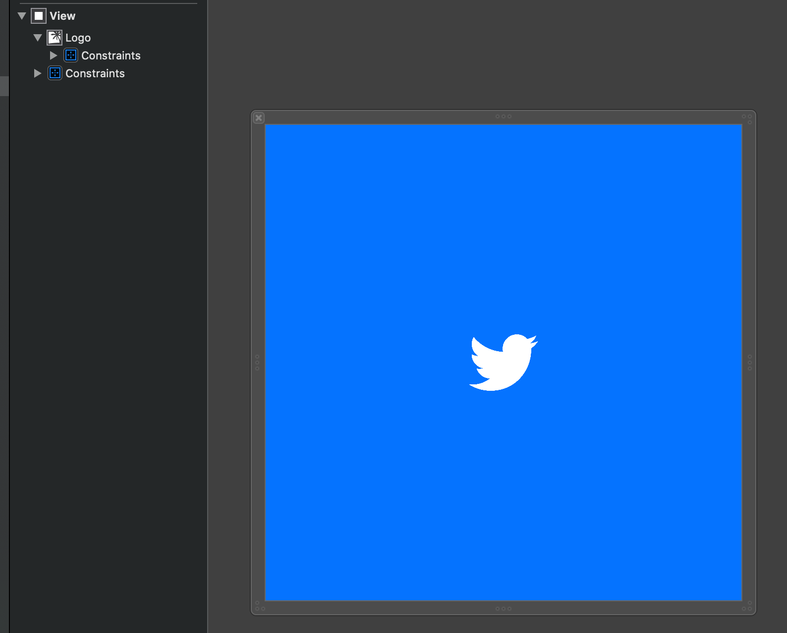Click constraints icon beneath Logo

click(71, 55)
